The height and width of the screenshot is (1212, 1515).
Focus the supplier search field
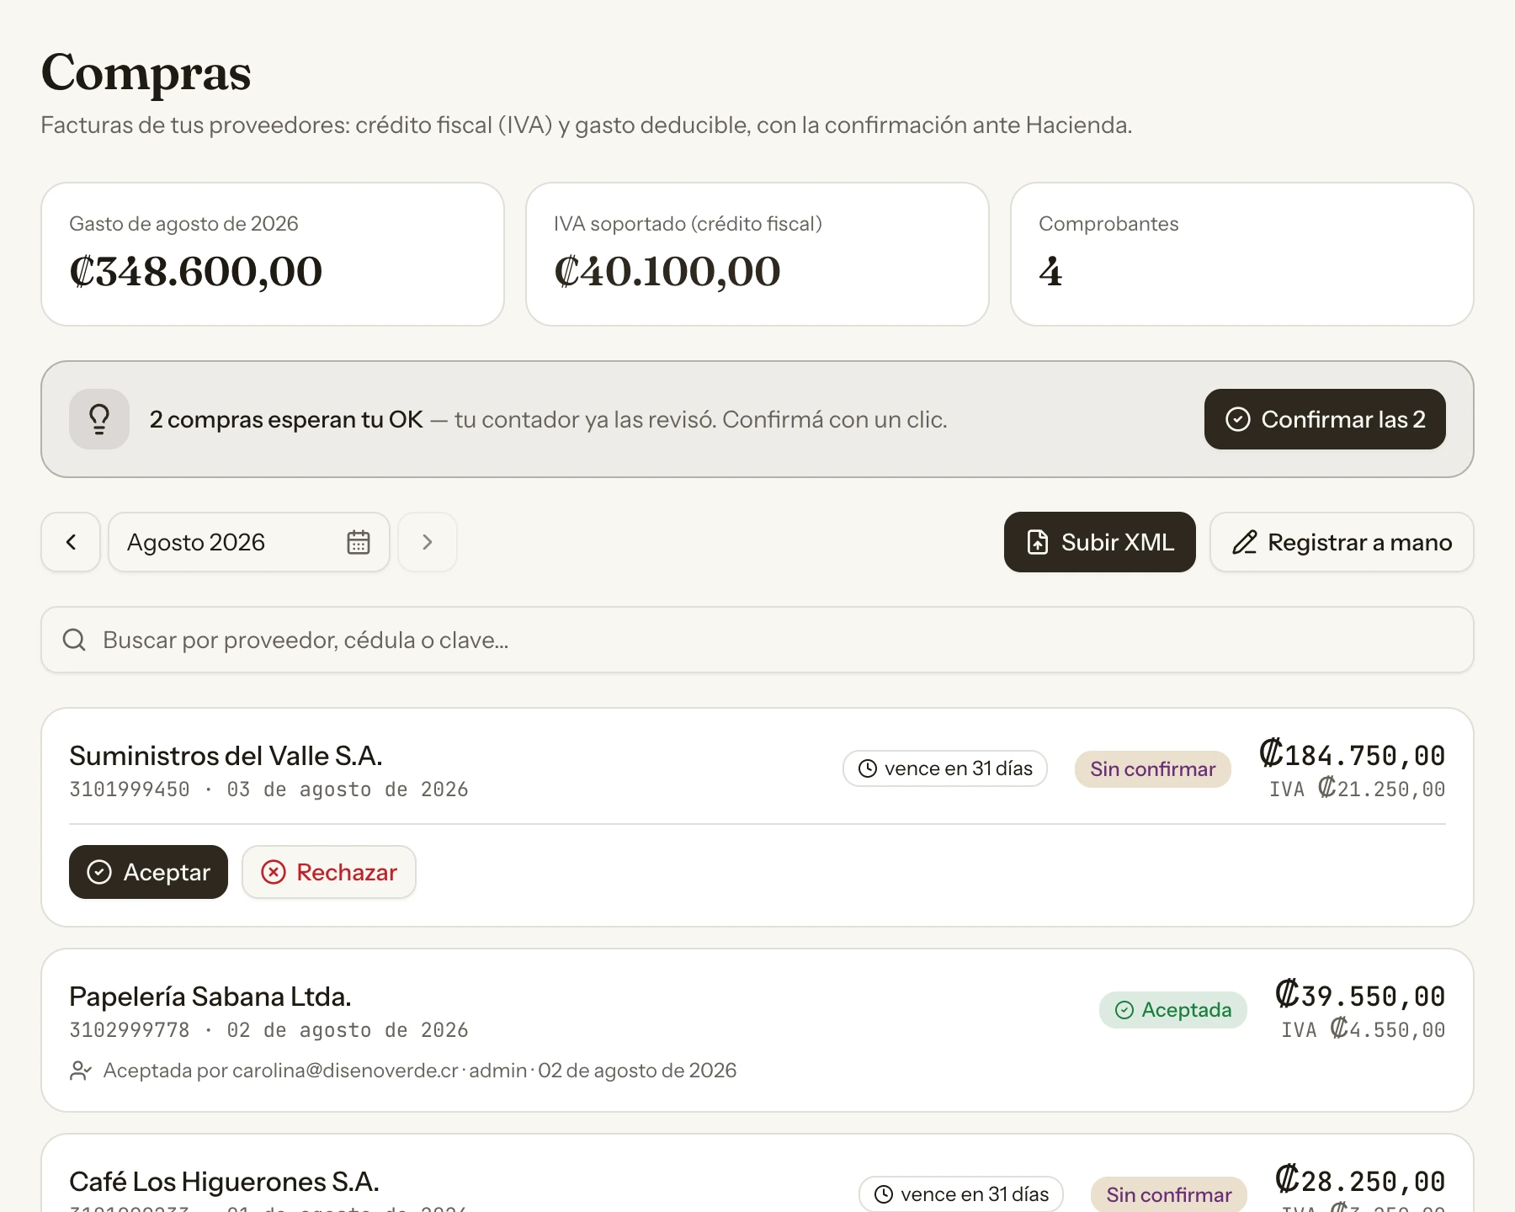pos(757,640)
